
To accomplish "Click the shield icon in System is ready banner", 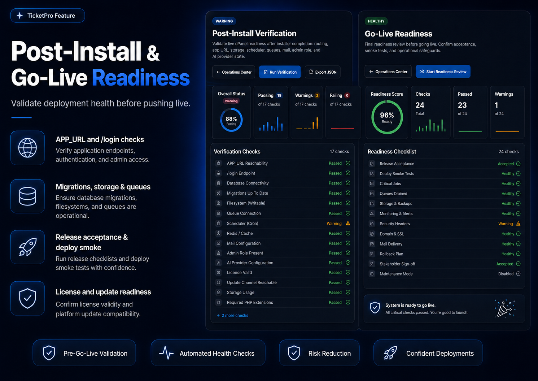I will click(375, 308).
